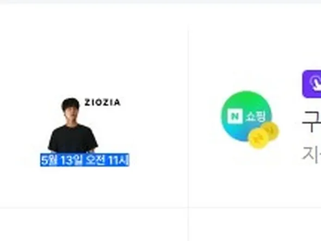Click the blue 5월 13일 오전 11시 label
Image resolution: width=321 pixels, height=241 pixels.
84,160
